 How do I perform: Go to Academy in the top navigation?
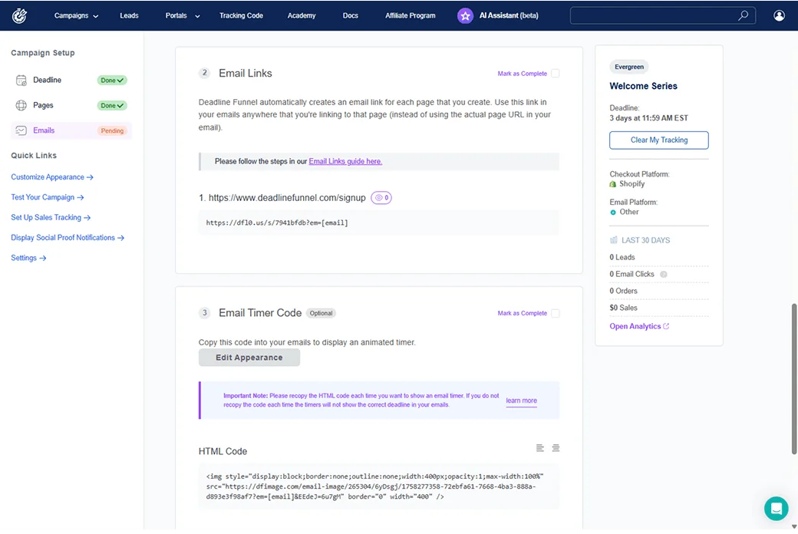tap(302, 16)
